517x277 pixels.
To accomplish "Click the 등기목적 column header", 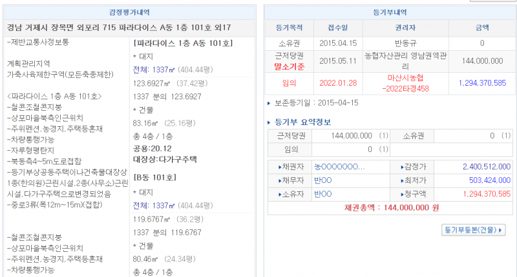I will click(290, 28).
